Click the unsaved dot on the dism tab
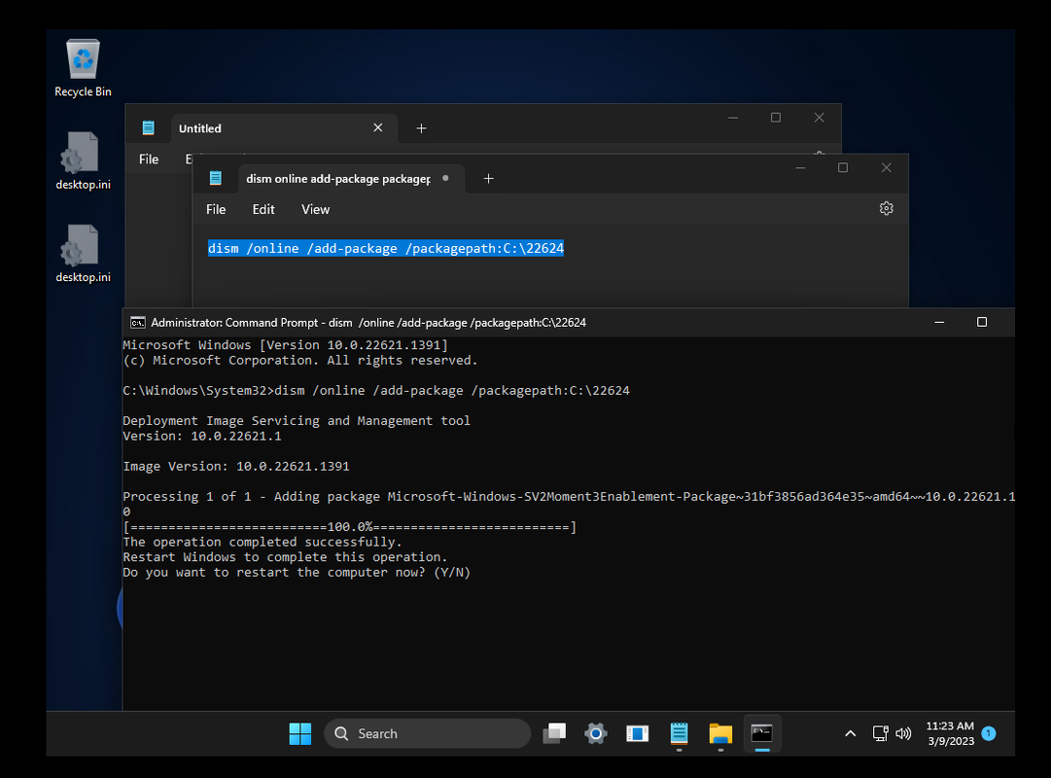 (445, 178)
